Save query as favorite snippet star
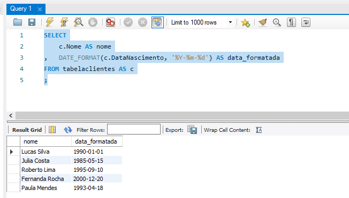 pos(245,22)
